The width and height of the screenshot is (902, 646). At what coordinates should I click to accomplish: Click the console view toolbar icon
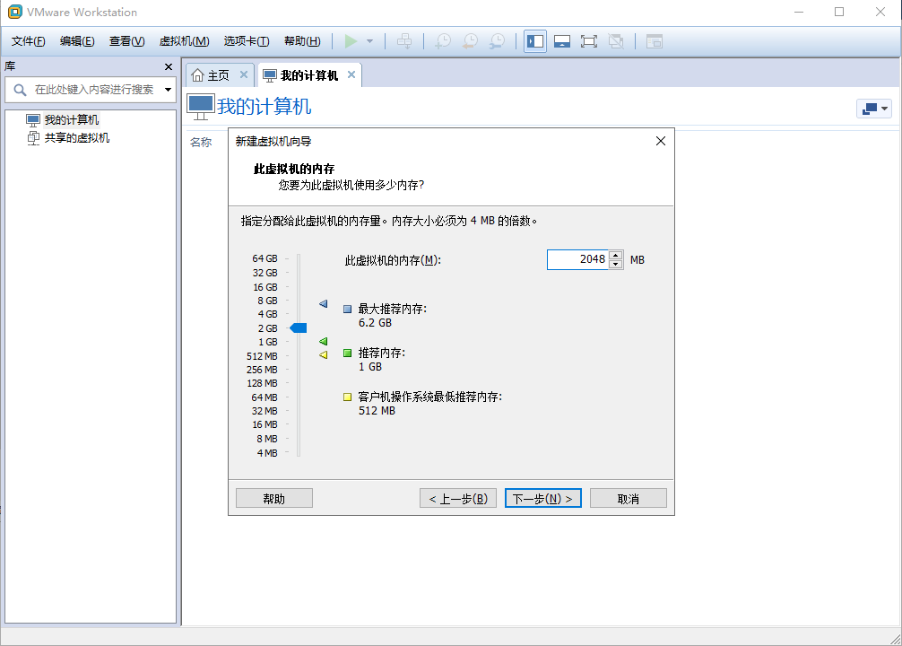(x=654, y=41)
